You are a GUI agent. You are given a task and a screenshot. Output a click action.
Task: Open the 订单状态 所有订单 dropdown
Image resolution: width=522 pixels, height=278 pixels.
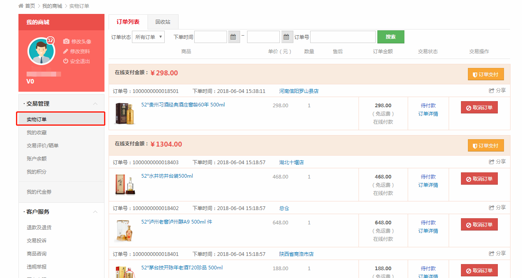(x=149, y=37)
